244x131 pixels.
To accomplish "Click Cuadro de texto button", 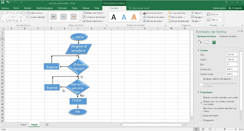I will pyautogui.click(x=36, y=17).
